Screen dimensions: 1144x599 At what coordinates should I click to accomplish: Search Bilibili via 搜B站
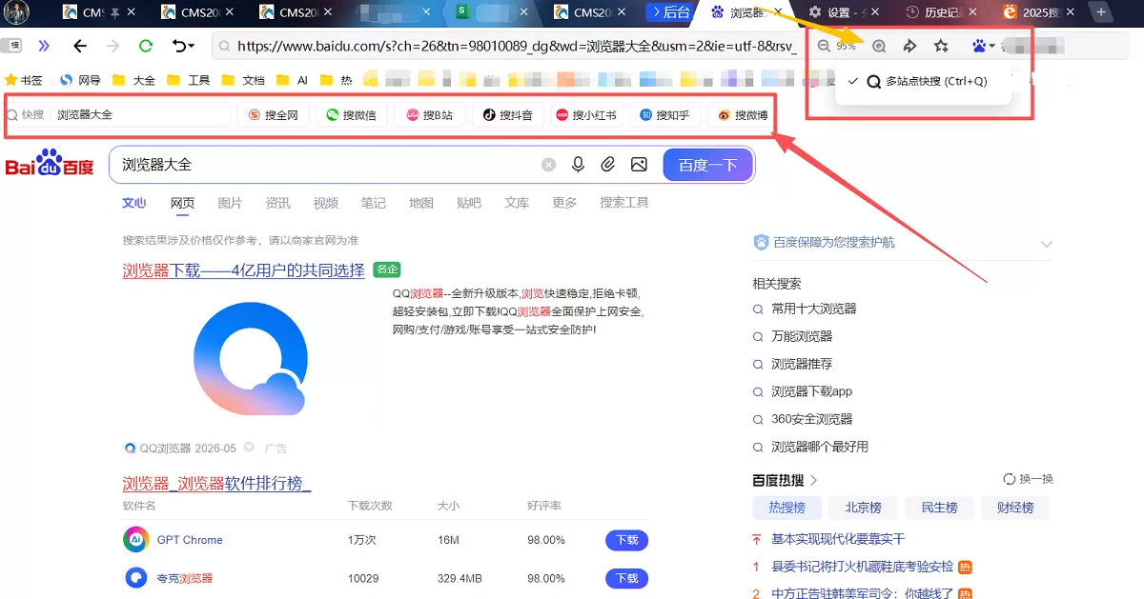pos(430,114)
